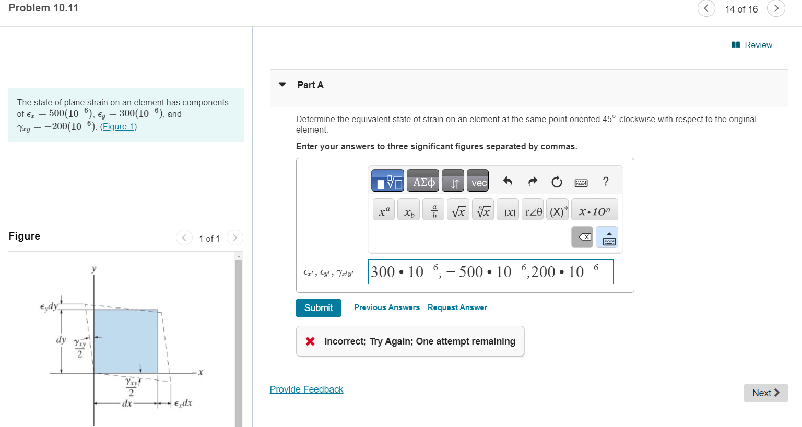Open the vec palette

(478, 181)
